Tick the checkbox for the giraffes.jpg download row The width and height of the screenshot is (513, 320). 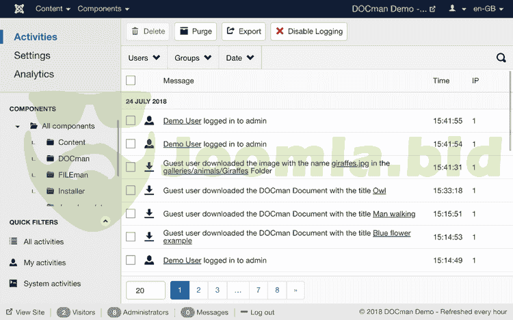click(x=131, y=167)
